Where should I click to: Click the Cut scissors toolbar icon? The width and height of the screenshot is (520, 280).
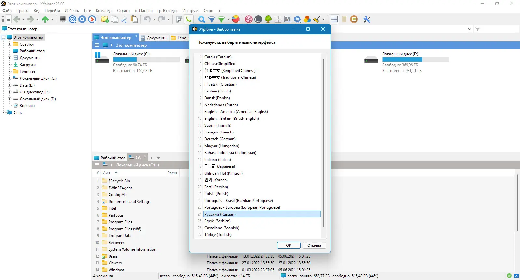pyautogui.click(x=124, y=20)
